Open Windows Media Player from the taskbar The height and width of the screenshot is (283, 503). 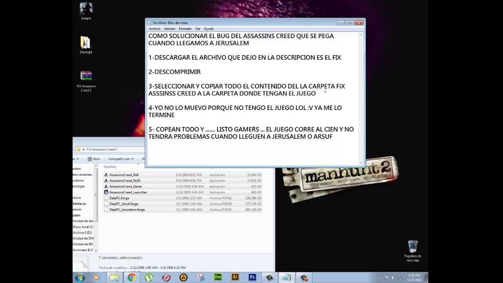pyautogui.click(x=97, y=277)
